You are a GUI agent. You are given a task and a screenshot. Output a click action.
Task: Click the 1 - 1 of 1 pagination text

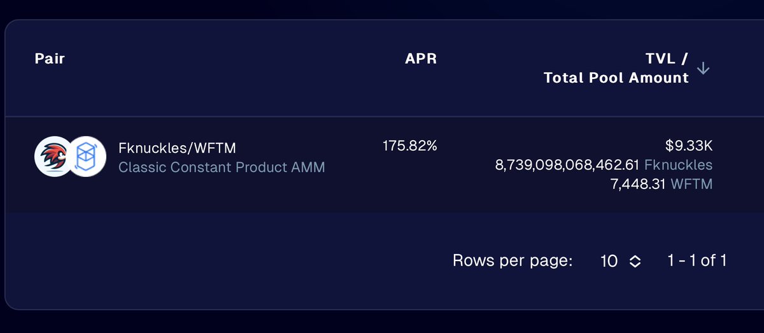tap(697, 260)
